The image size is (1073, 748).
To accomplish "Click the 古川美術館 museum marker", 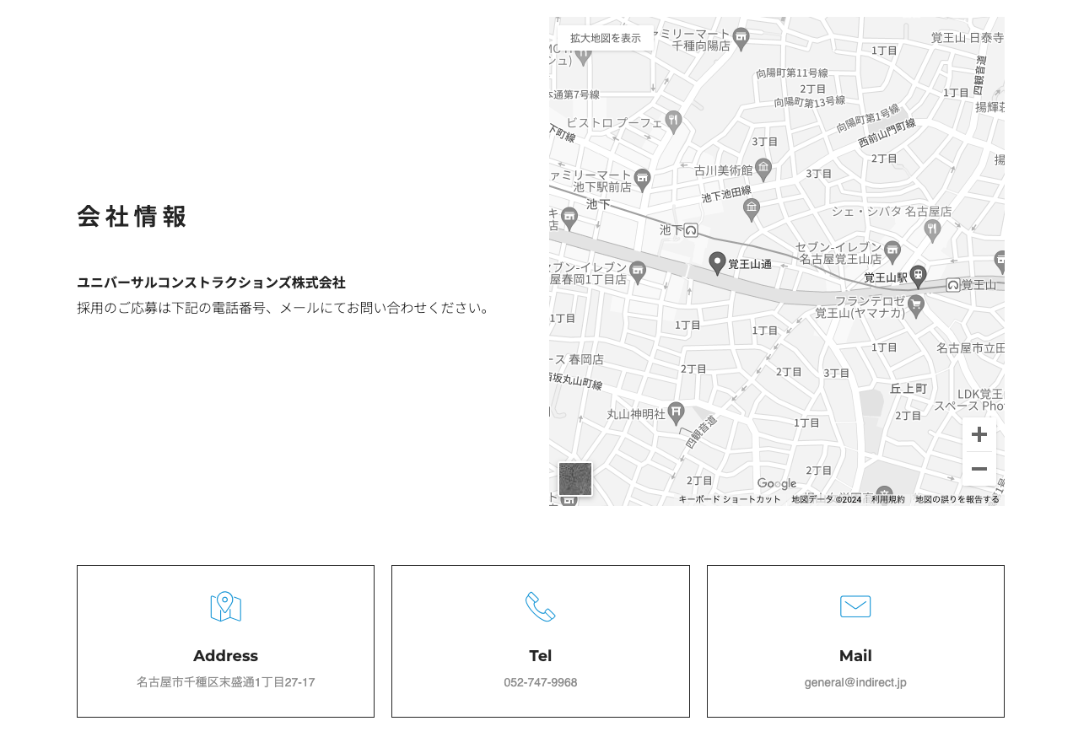I will point(763,168).
